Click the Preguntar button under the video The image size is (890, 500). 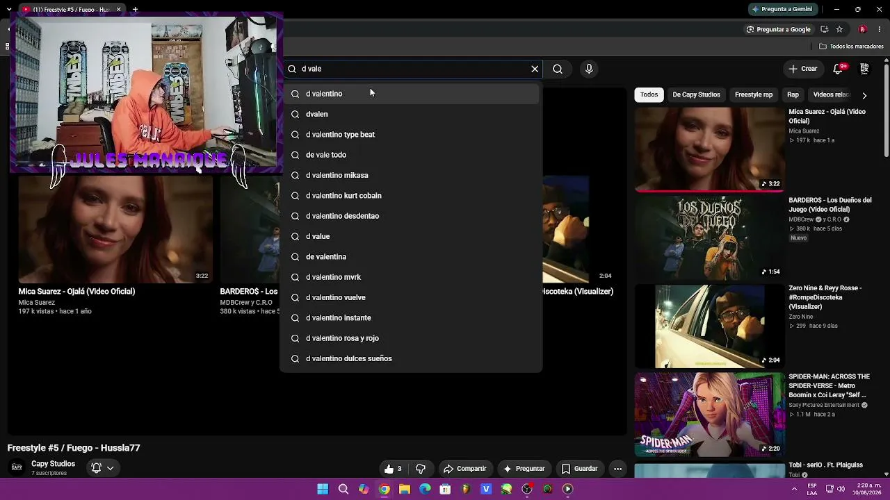coord(524,469)
